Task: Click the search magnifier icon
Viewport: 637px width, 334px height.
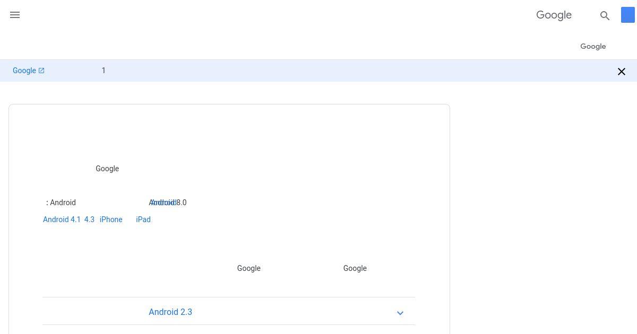Action: [605, 15]
